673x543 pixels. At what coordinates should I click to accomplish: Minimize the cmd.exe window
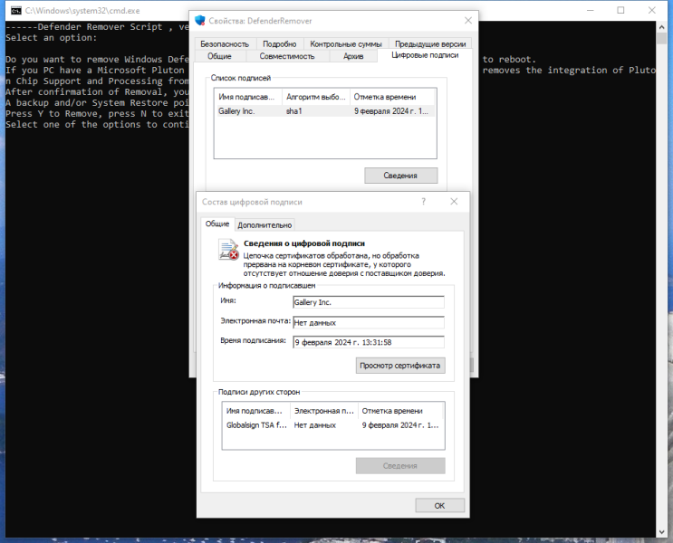591,10
